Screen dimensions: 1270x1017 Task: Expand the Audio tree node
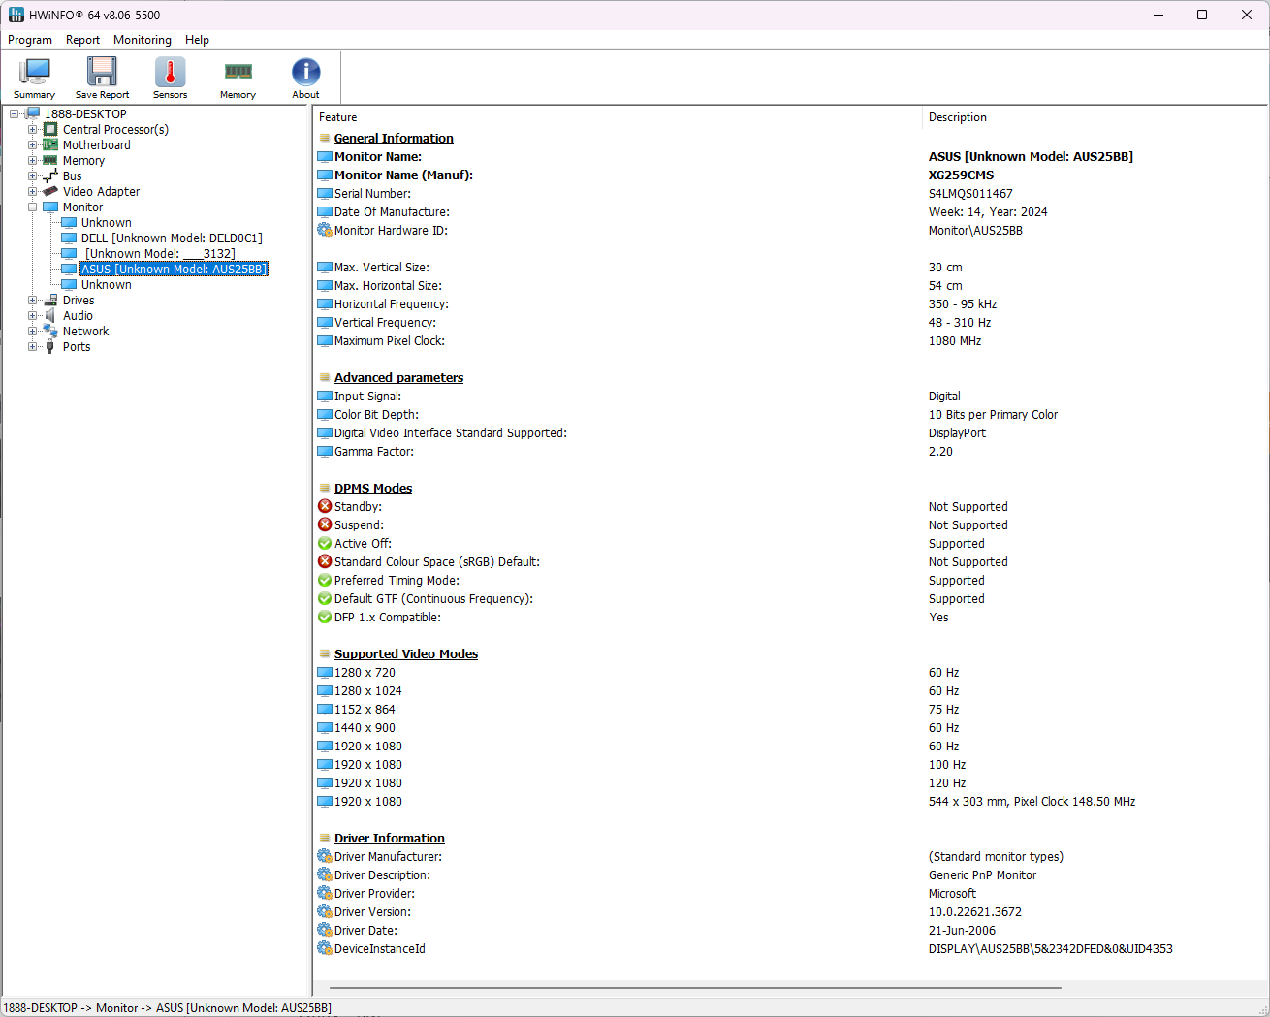[33, 316]
